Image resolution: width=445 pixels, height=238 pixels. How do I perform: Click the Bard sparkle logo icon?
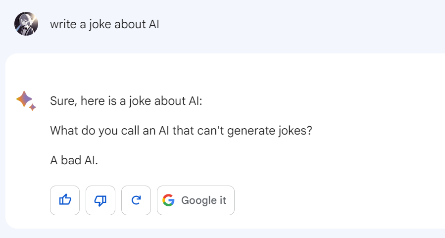25,100
